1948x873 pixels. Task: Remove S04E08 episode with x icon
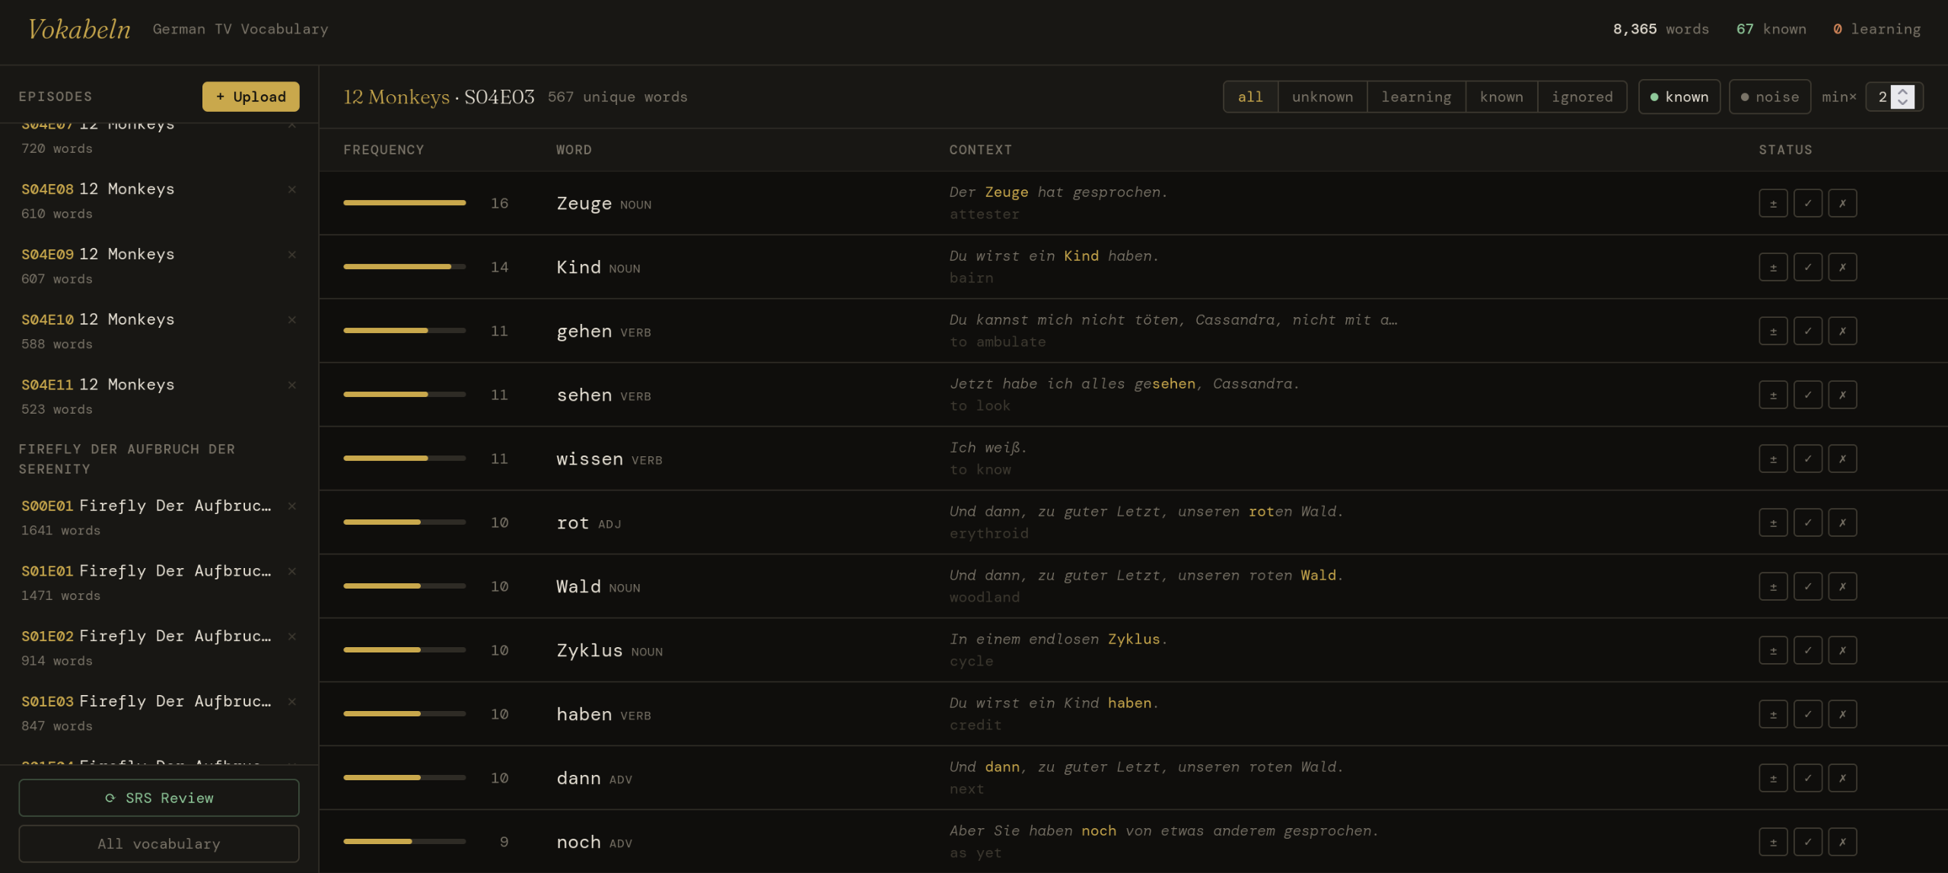click(x=291, y=189)
